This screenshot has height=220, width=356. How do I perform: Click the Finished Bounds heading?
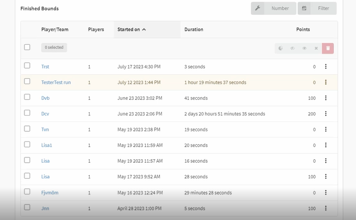point(40,8)
